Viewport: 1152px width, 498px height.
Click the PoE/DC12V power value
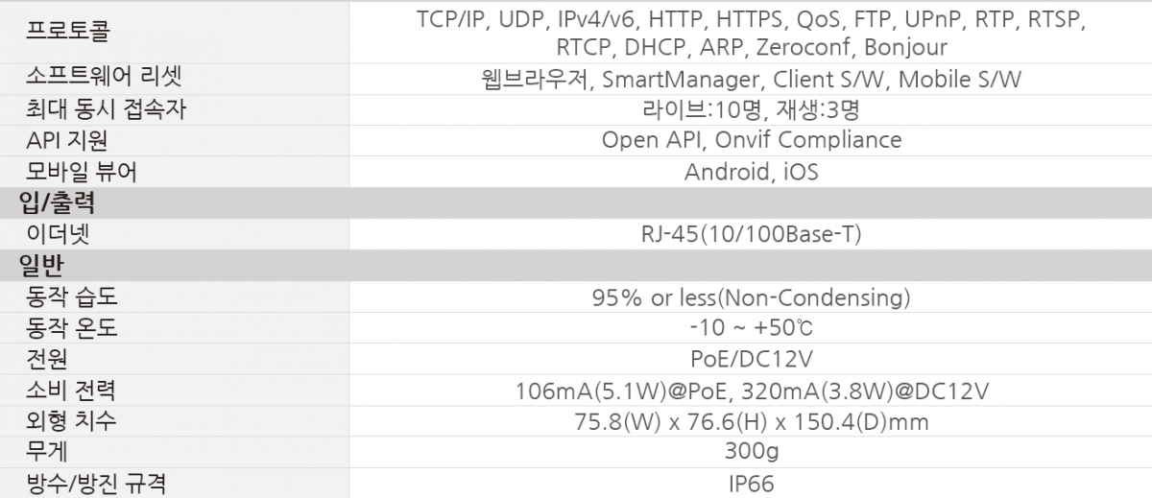tap(752, 359)
